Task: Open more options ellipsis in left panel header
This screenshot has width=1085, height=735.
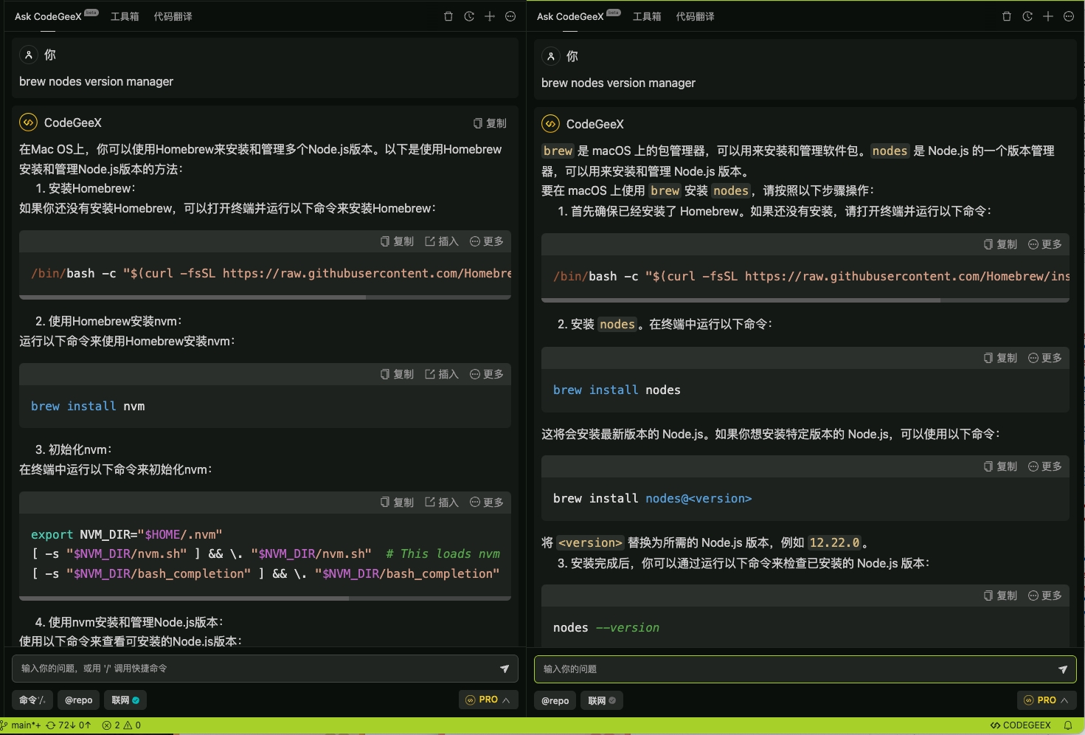Action: pyautogui.click(x=510, y=16)
